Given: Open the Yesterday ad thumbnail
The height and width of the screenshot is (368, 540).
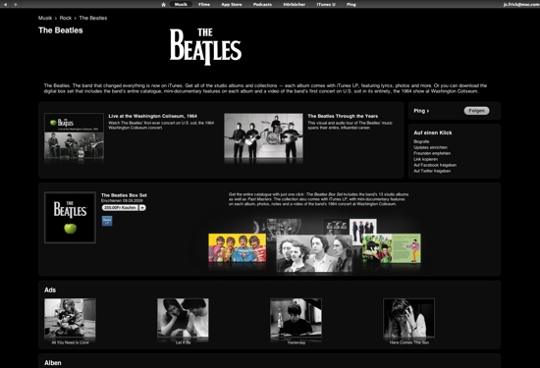Looking at the screenshot, I should tap(296, 318).
